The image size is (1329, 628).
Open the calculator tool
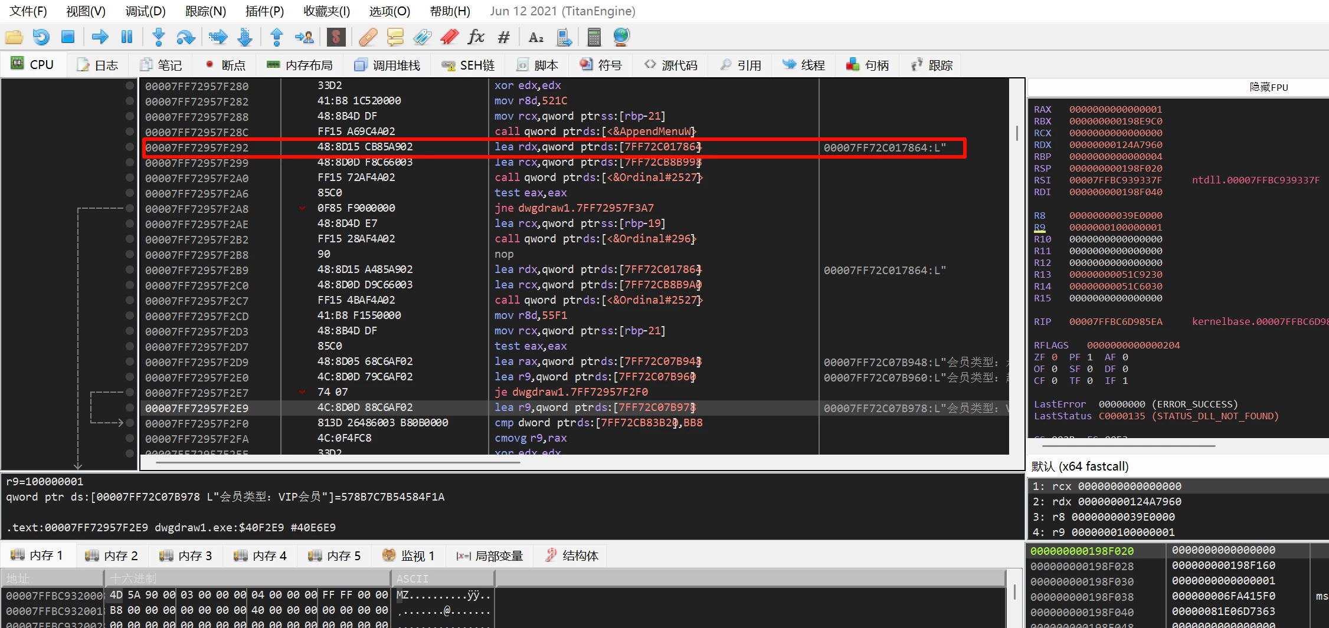click(594, 37)
